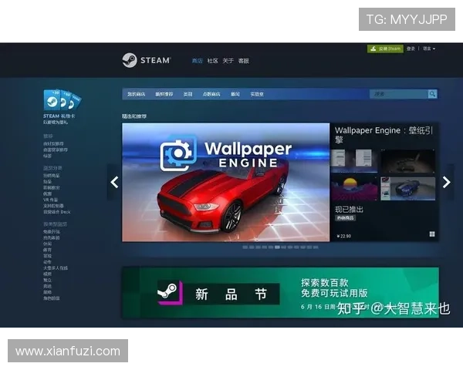Browse 即将推出 in the sidebar

(x=52, y=187)
